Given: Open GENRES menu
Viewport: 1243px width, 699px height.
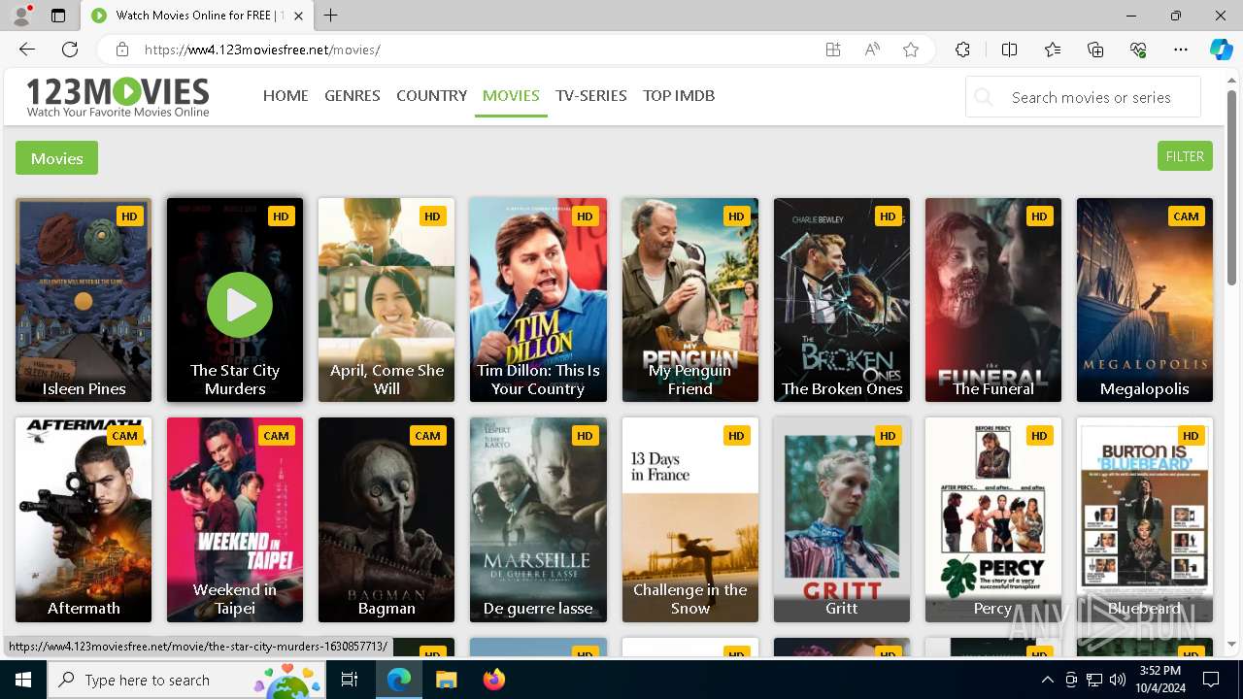Looking at the screenshot, I should coord(353,95).
